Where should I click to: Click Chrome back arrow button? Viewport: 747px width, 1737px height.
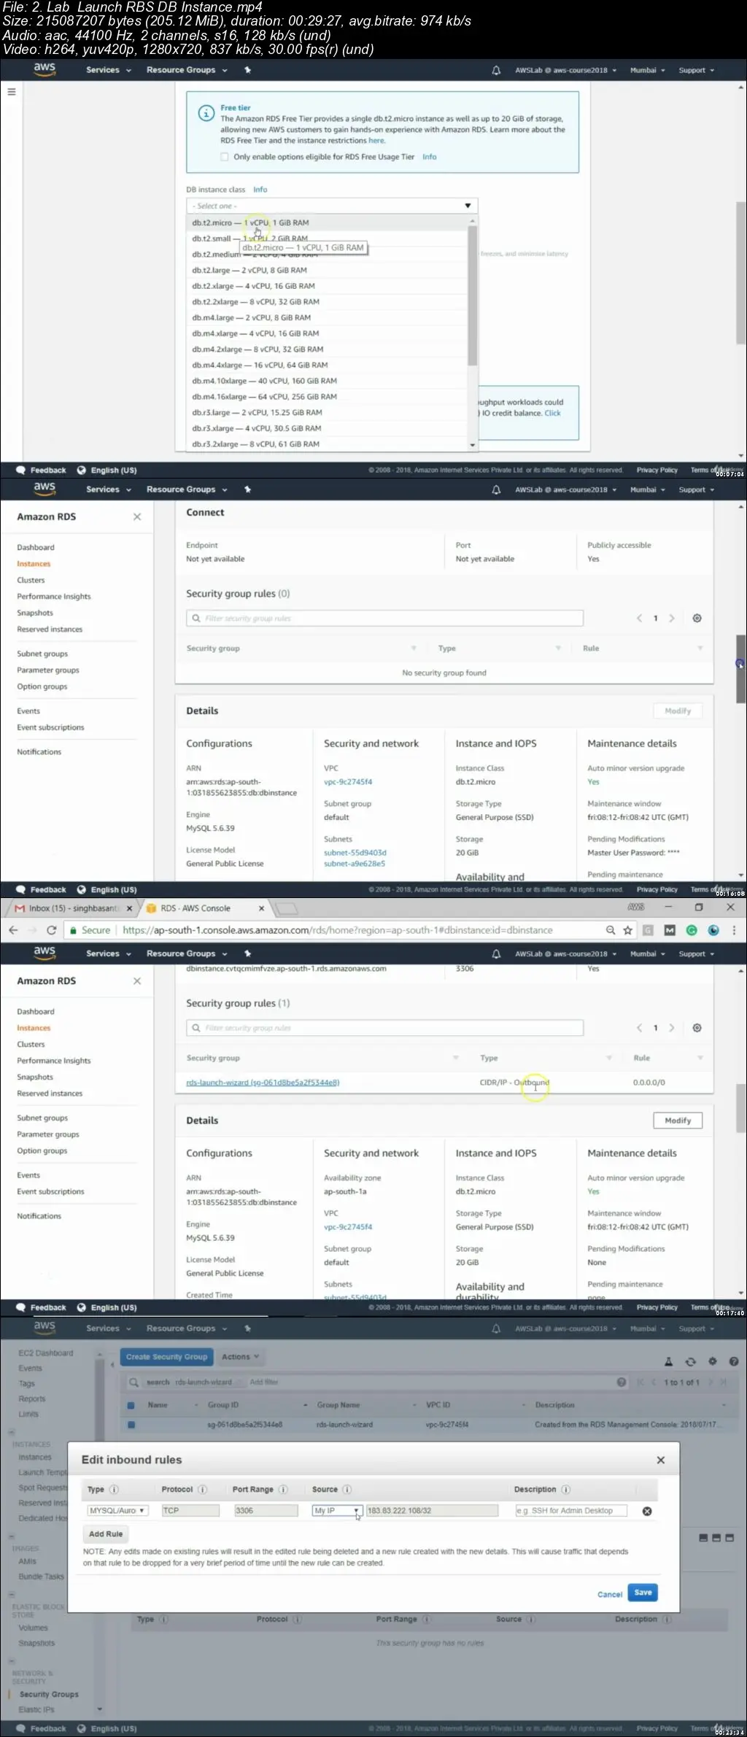click(x=13, y=930)
